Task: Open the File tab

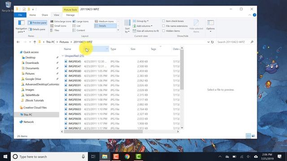Action: pyautogui.click(x=20, y=15)
